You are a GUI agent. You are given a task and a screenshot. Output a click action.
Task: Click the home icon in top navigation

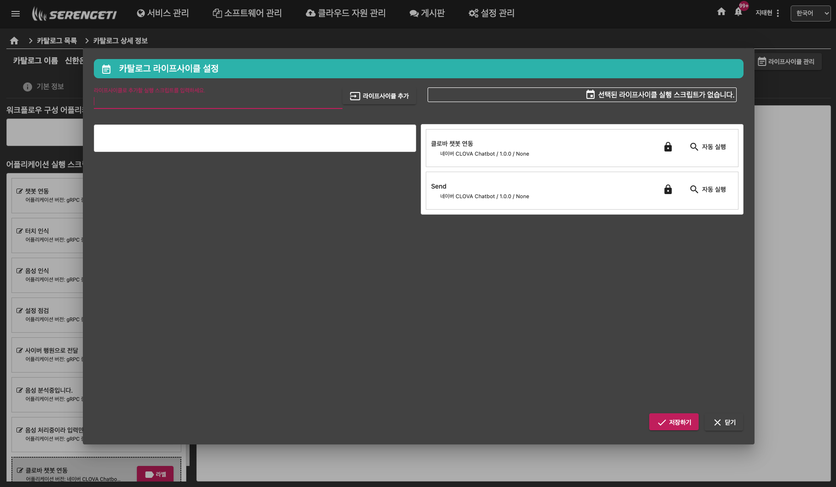tap(721, 12)
